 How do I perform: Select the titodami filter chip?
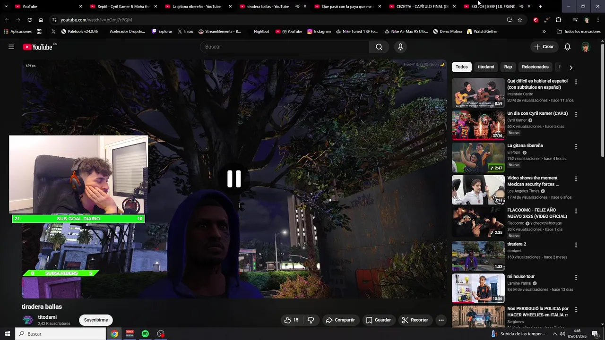click(x=486, y=67)
